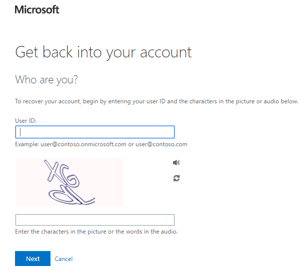Click the blue Next button

point(32,259)
